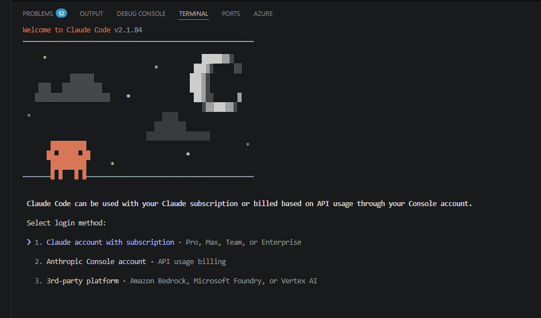
Task: Click 'Amazon Bedrock, Microsoft Foundry, or Vertex AI'
Action: [x=223, y=281]
